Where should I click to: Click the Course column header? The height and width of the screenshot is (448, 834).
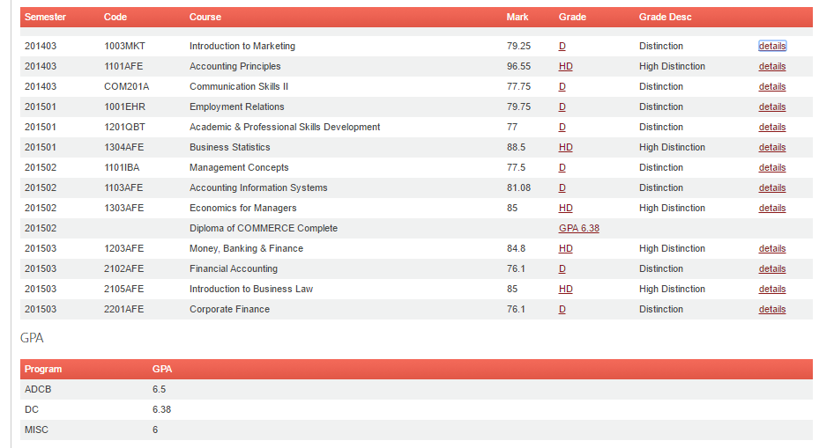[x=205, y=17]
